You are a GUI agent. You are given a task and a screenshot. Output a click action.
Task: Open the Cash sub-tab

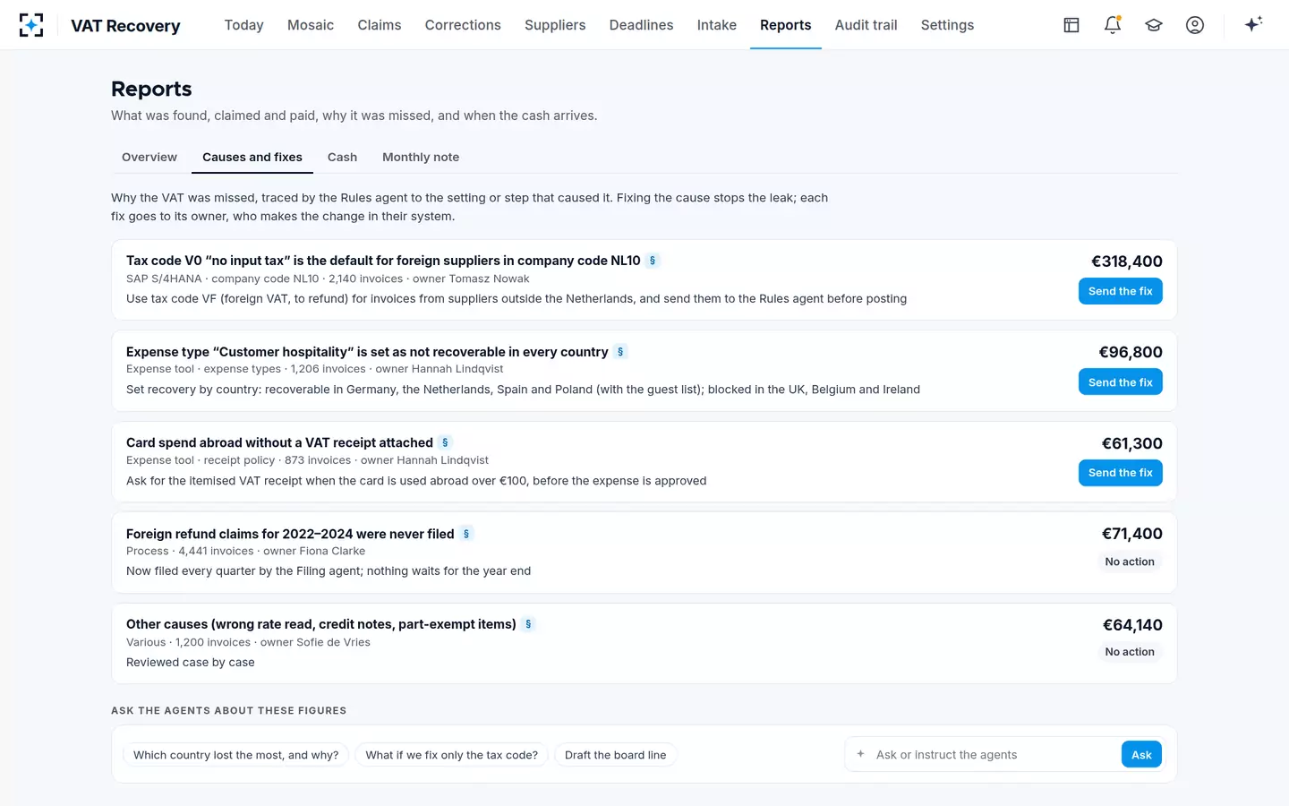point(342,157)
